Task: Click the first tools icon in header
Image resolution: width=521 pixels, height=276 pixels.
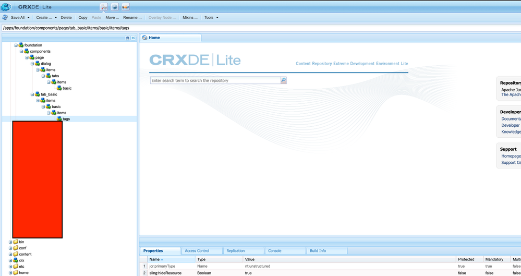Action: pos(104,7)
